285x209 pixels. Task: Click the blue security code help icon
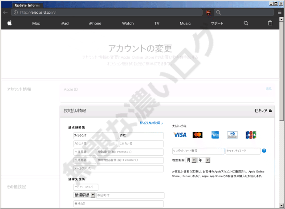pyautogui.click(x=264, y=151)
